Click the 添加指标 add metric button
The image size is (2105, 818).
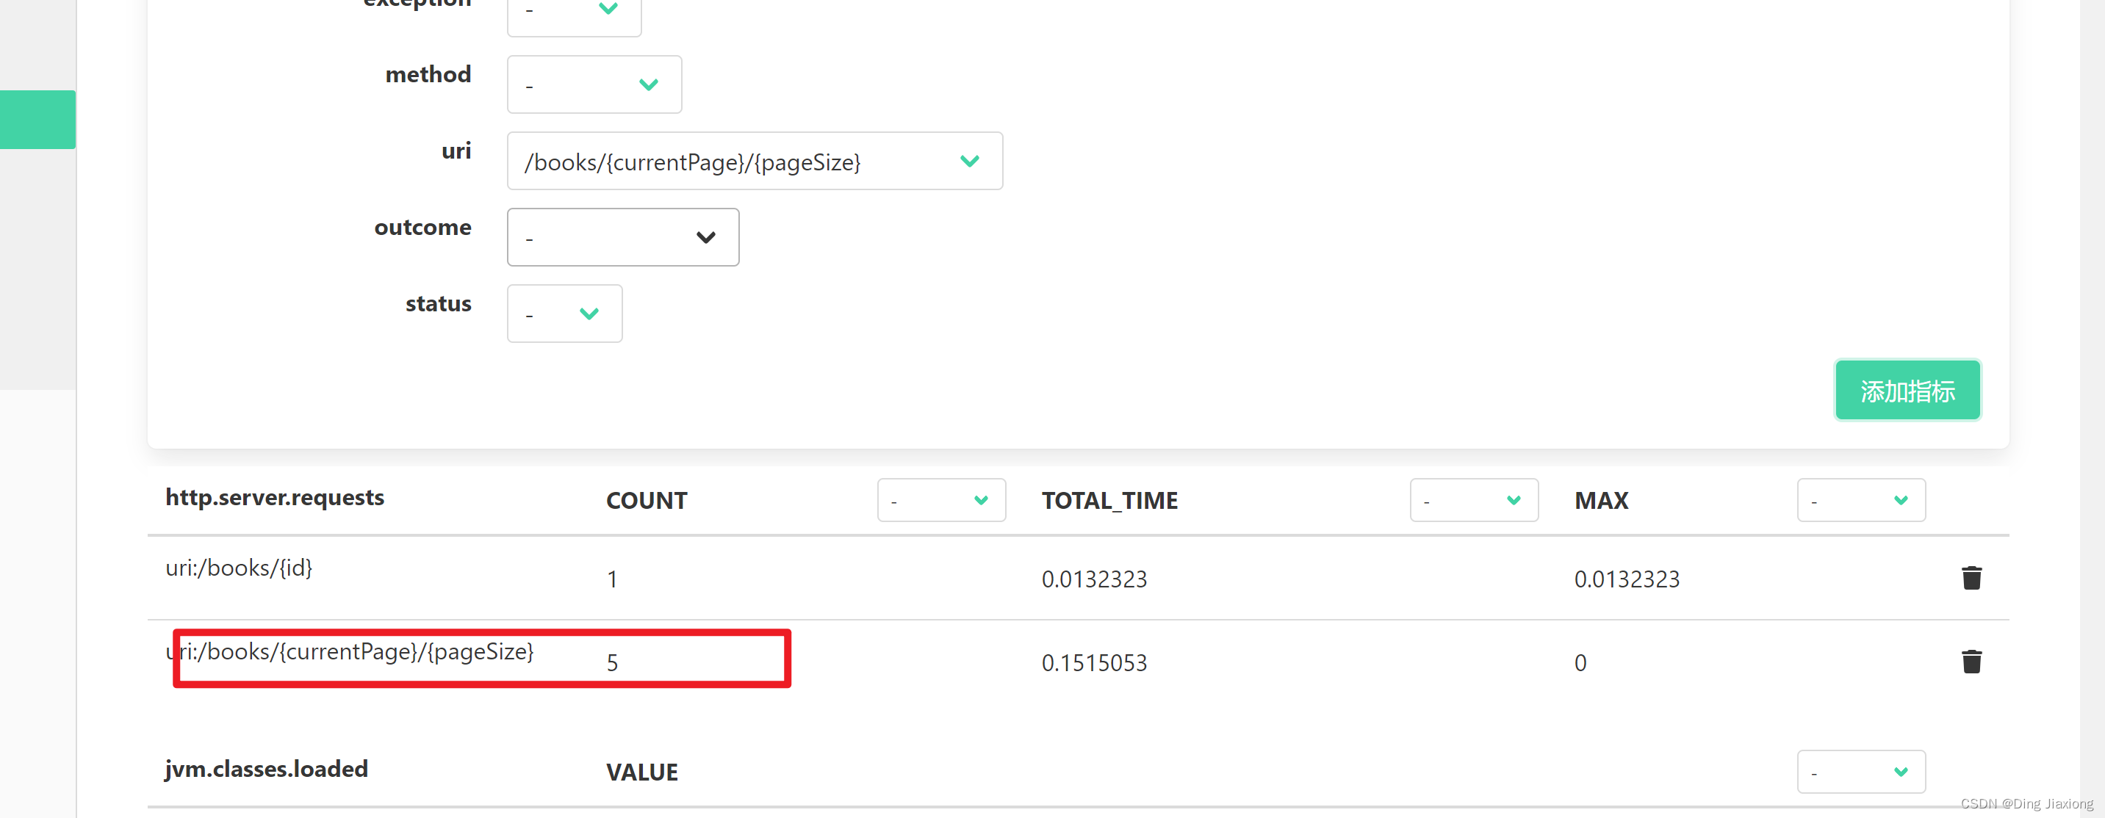click(x=1907, y=391)
